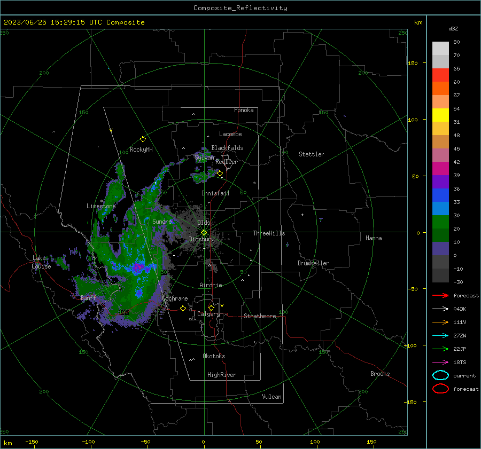481x449 pixels.
Task: Choose the light blue 30–33 dBZ swatch
Action: point(440,209)
